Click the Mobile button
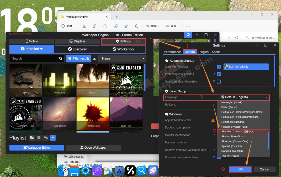 point(32,41)
